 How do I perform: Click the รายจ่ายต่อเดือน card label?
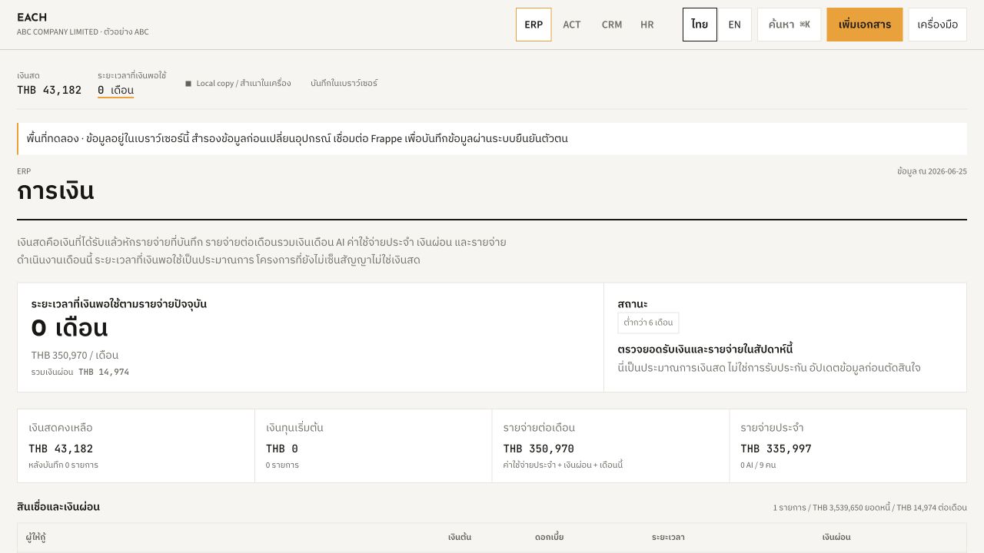pyautogui.click(x=539, y=428)
